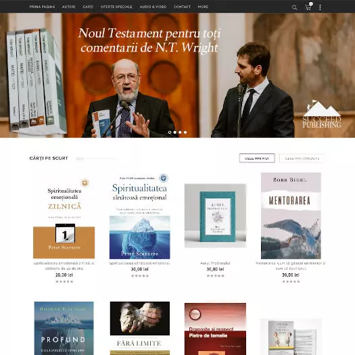Click star rating under Aurul împăratului
The image size is (355, 355).
(215, 275)
